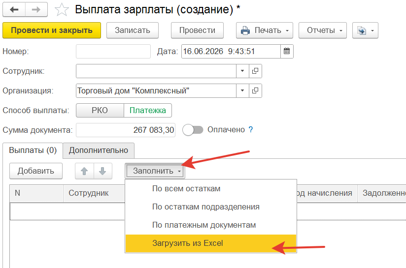Expand the Сотрудник dropdown list

242,71
